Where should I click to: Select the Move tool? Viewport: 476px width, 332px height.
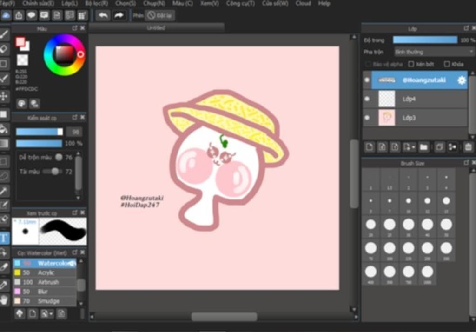(4, 96)
